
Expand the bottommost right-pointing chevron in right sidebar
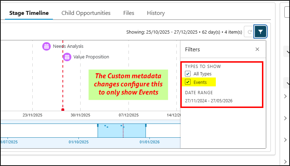[286, 161]
